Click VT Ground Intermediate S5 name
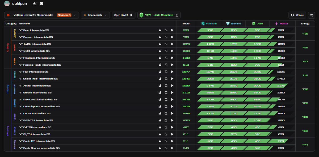The image size is (319, 157). click(x=35, y=93)
